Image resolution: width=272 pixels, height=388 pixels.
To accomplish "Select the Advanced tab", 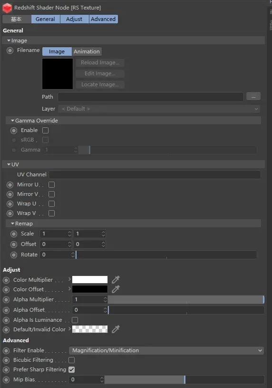I will pos(103,19).
